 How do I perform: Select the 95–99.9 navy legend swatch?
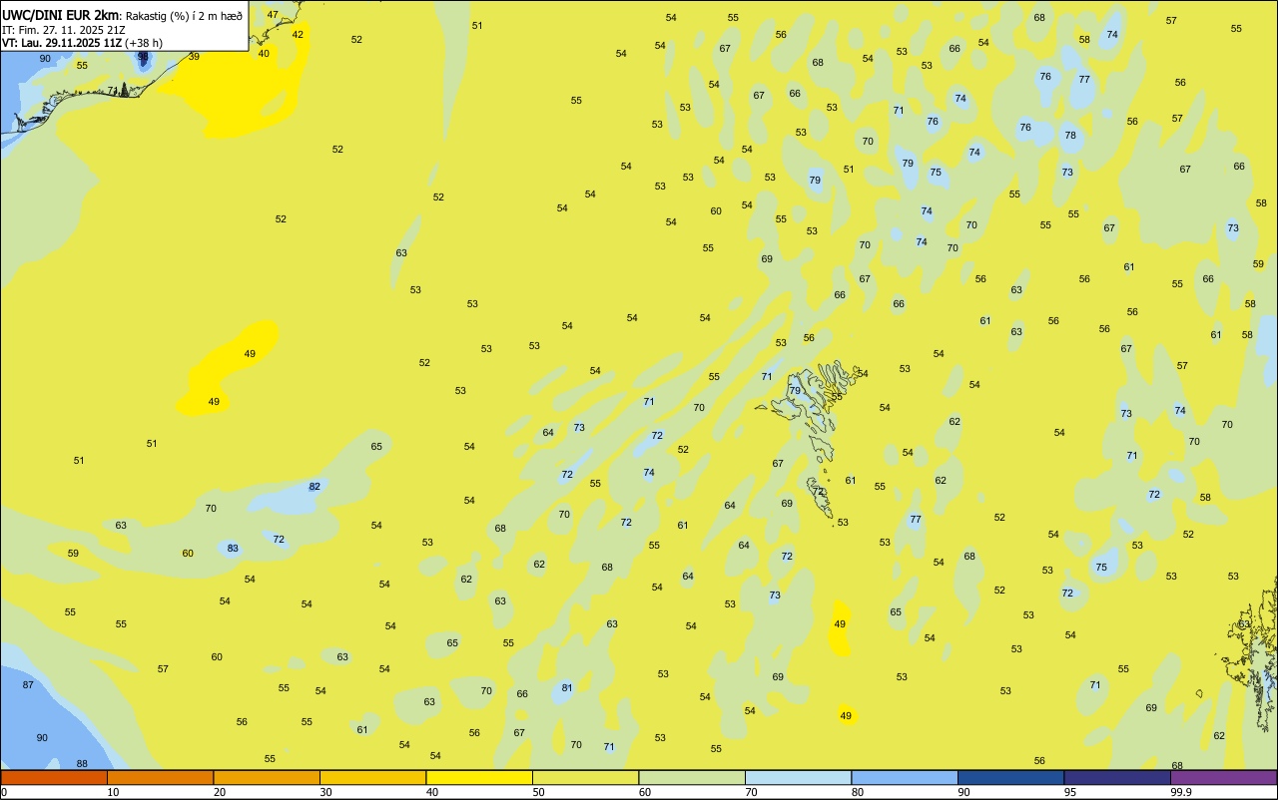tap(1117, 777)
